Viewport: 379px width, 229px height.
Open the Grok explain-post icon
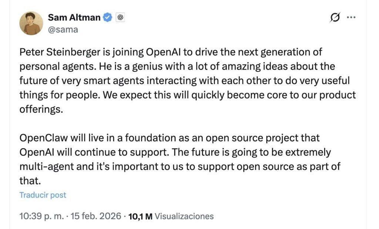tap(335, 17)
